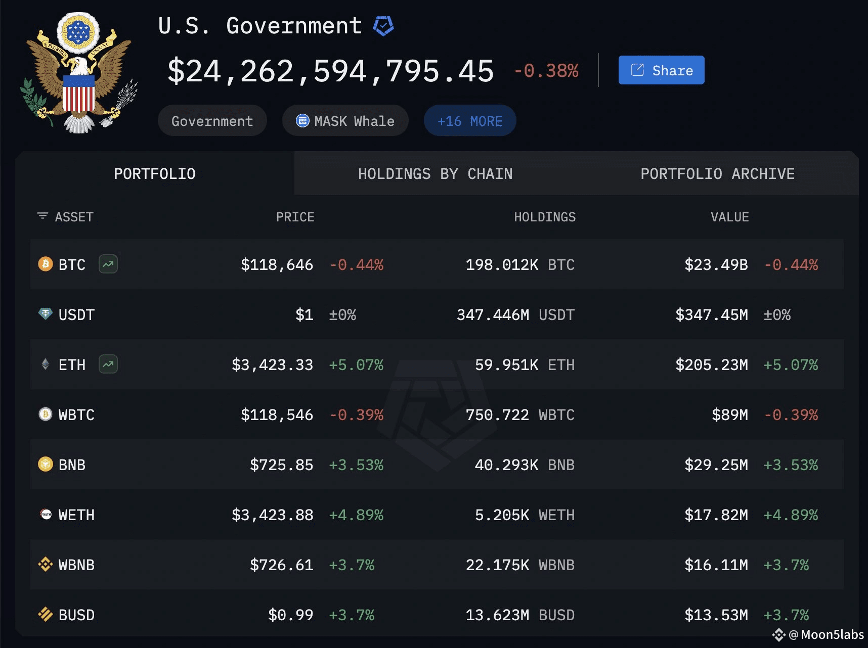Viewport: 868px width, 648px height.
Task: Sort by the VALUE column header
Action: [729, 217]
